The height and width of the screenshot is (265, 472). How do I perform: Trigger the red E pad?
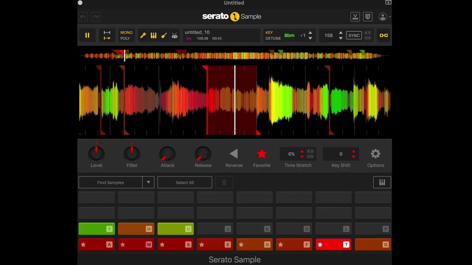pyautogui.click(x=215, y=244)
